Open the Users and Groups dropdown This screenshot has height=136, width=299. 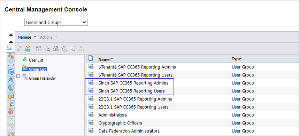pos(56,22)
